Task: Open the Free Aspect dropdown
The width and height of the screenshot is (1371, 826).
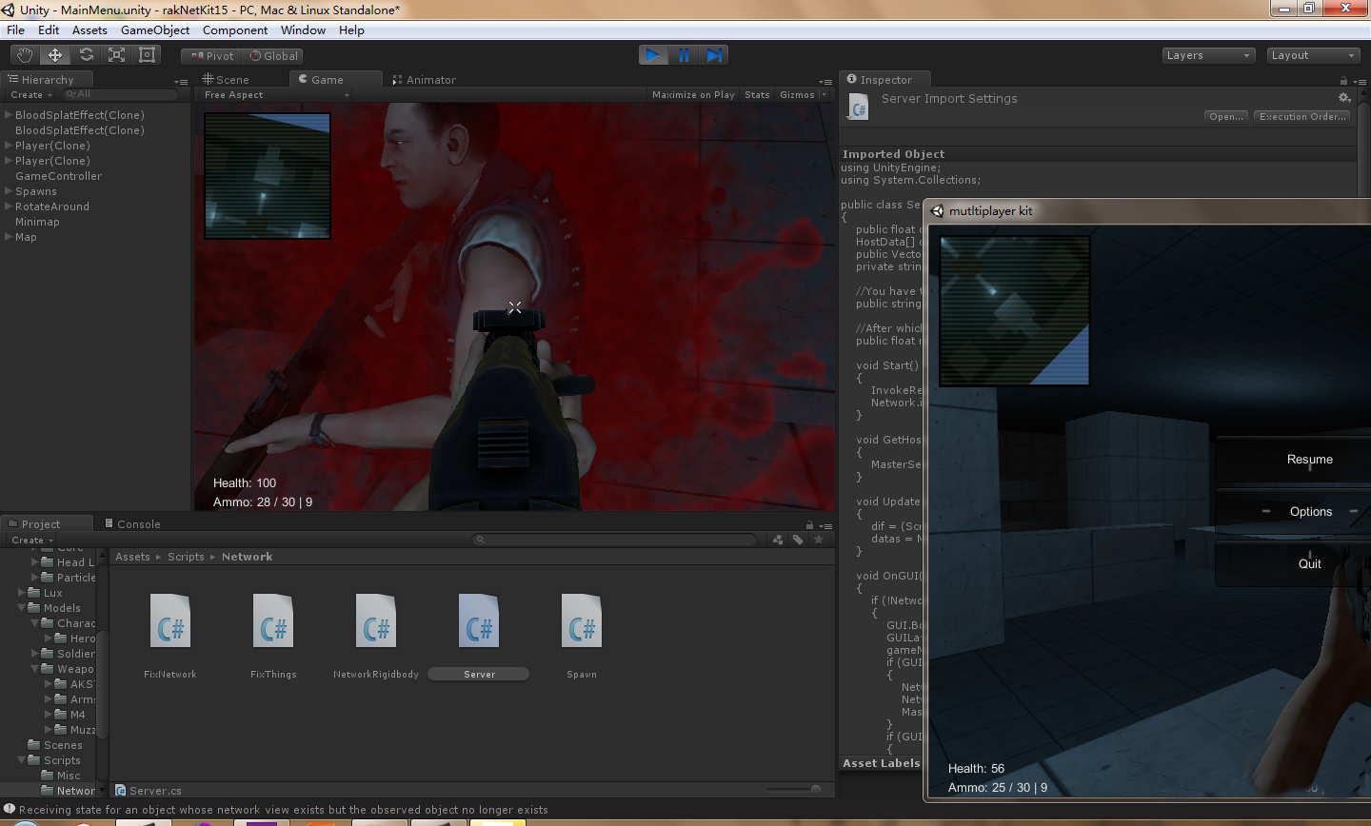Action: pos(276,95)
